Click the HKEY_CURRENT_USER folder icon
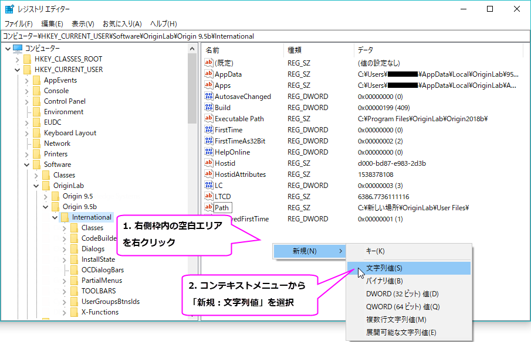 (28, 70)
